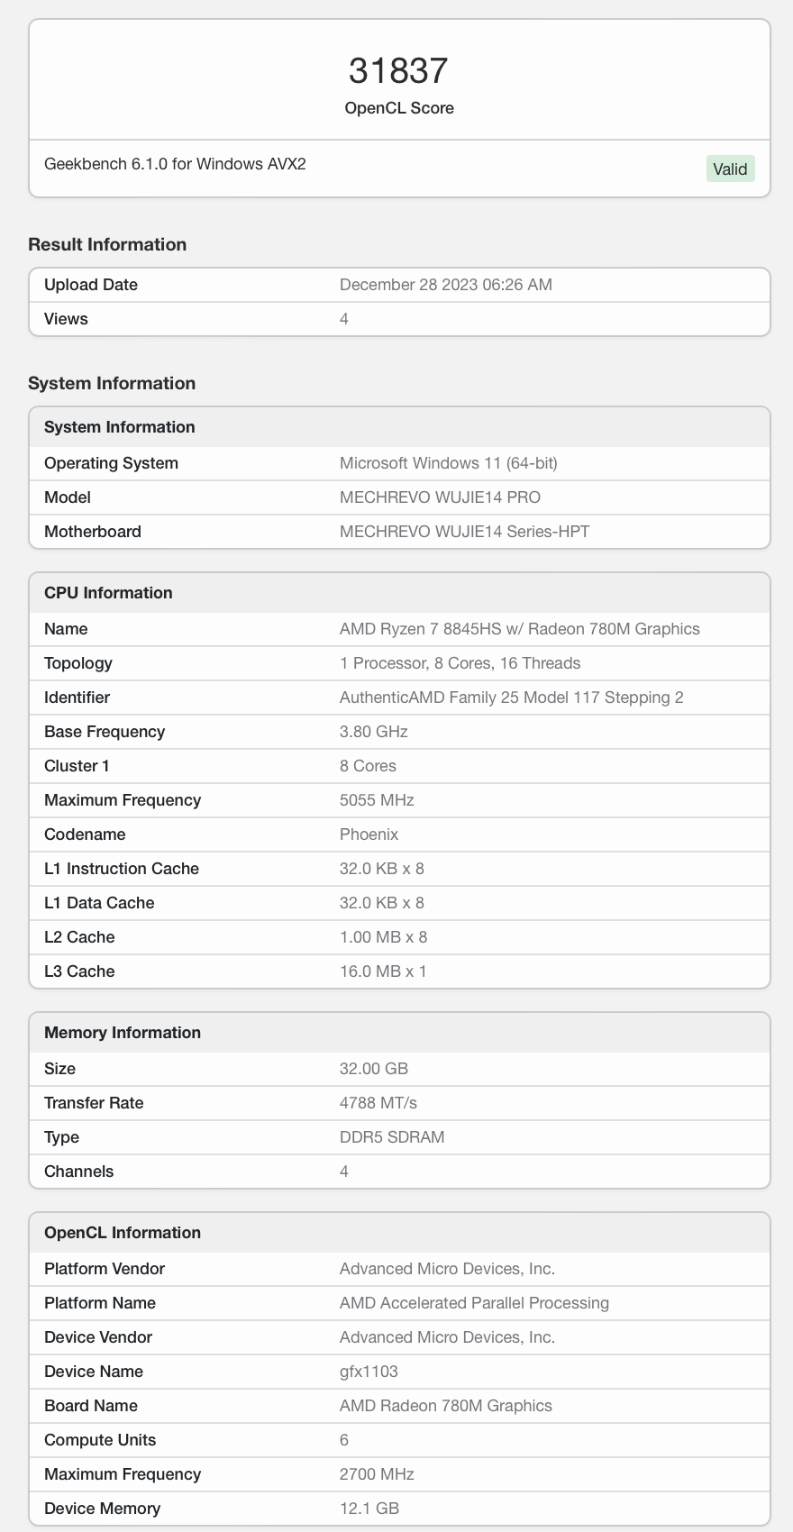Click the '2700 MHz' GPU maximum frequency value
The image size is (793, 1532).
(377, 1474)
